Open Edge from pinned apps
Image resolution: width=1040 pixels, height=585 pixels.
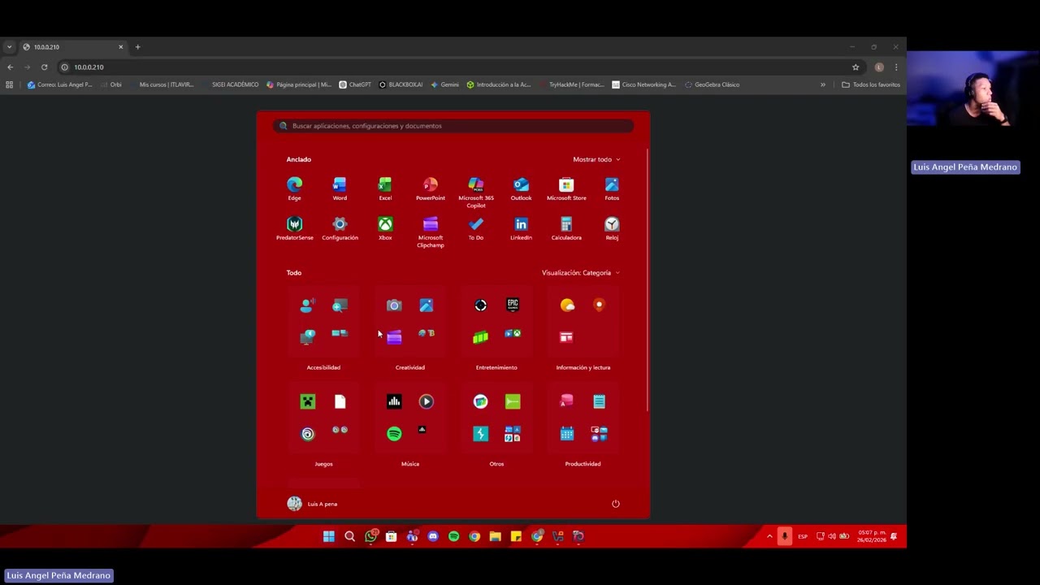point(294,188)
